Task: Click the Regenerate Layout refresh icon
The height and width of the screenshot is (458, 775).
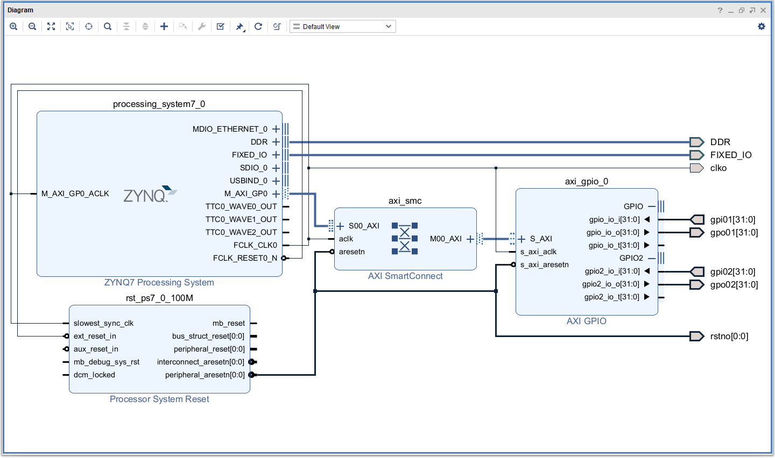Action: pyautogui.click(x=258, y=26)
